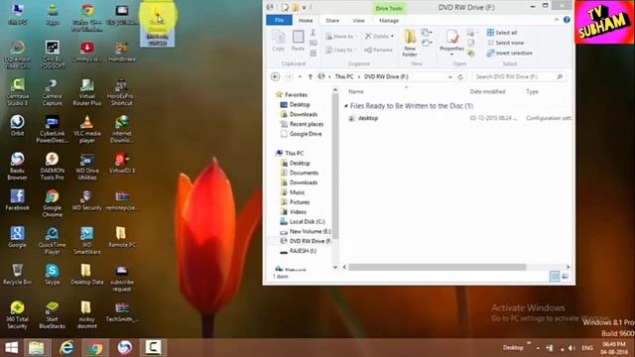Select New Volume (E:) in navigation pane
The height and width of the screenshot is (357, 635).
306,231
